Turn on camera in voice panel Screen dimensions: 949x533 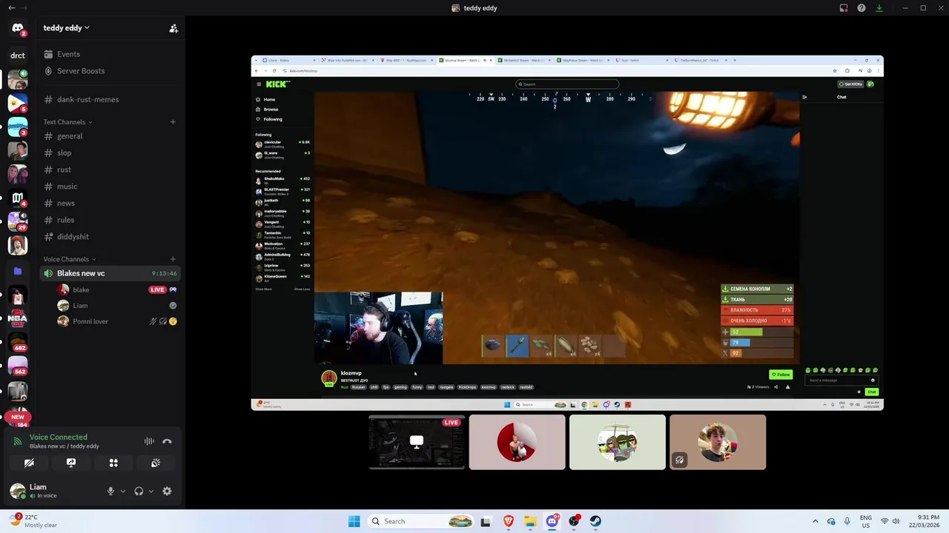point(29,463)
